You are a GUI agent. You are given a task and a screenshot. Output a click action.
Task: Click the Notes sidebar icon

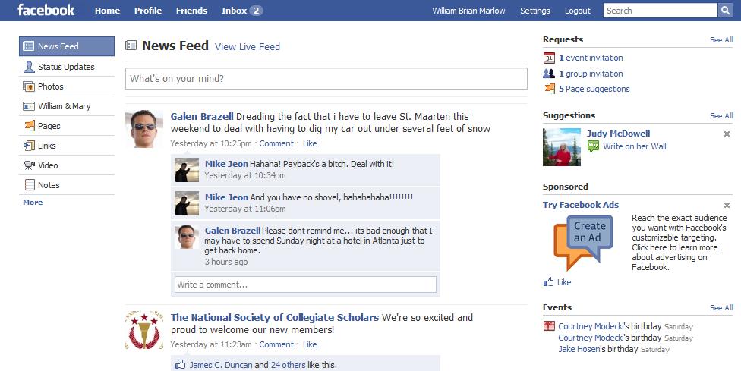point(30,185)
